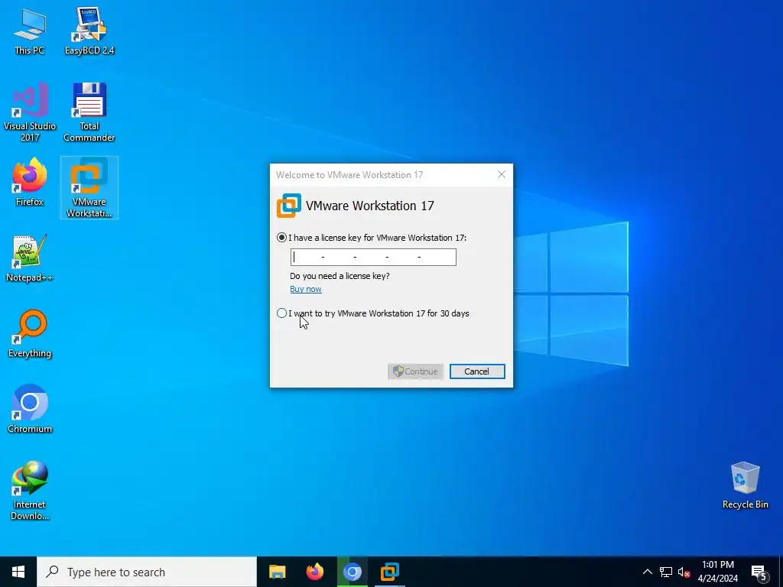Select the Visual Studio 2017 desktop shortcut
This screenshot has height=587, width=783.
(30, 112)
